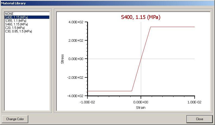Choose C30, 0.85, 1.5 (MPa) item

tap(18, 31)
